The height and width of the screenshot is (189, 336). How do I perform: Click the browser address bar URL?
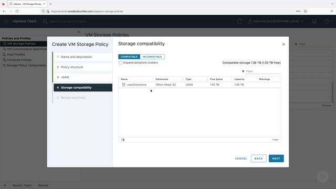[87, 12]
